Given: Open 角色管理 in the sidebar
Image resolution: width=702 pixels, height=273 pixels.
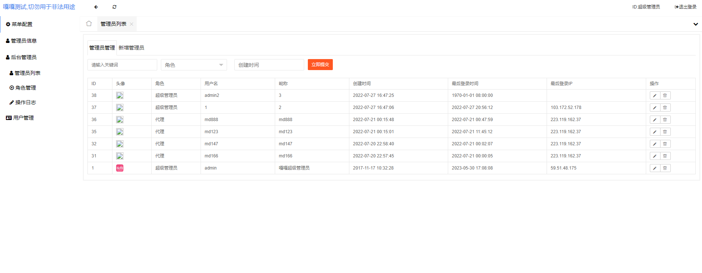Looking at the screenshot, I should (25, 88).
